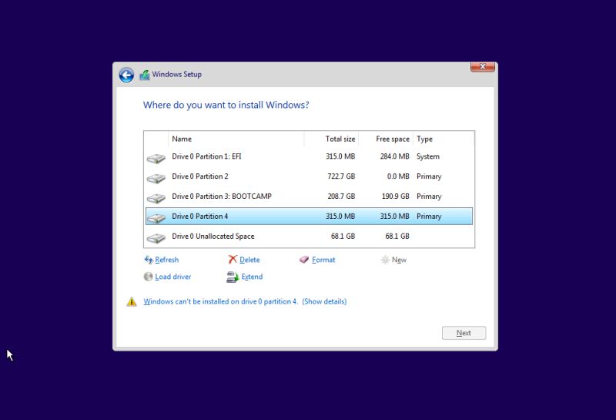Image resolution: width=616 pixels, height=420 pixels.
Task: Click drive icon for Drive 0 Partition 2
Action: tap(156, 179)
